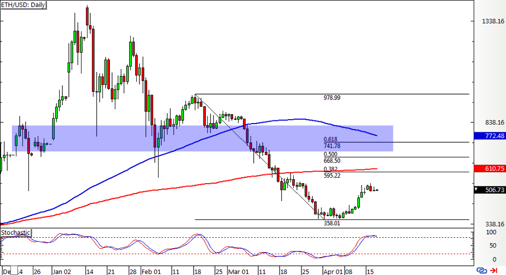Click the small triangle marker beside 506.73
Image resolution: width=506 pixels, height=275 pixels.
tap(476, 190)
